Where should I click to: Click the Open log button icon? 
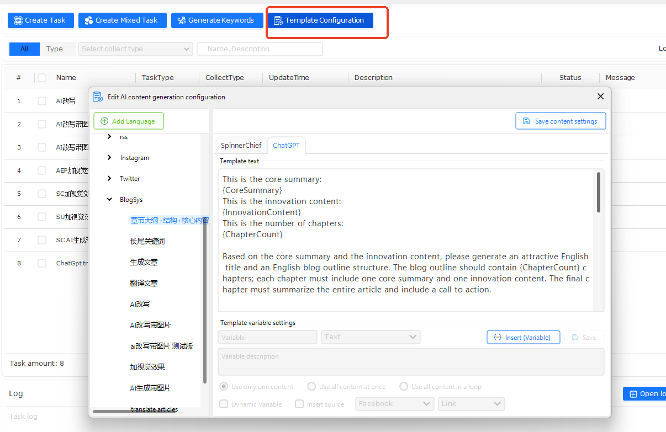pos(633,394)
